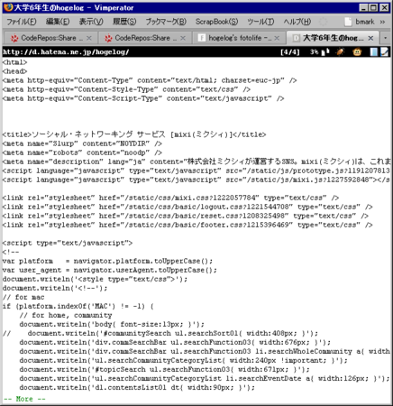393x406 pixels.
Task: Click the Content-Script-Type meta line
Action: [x=143, y=98]
